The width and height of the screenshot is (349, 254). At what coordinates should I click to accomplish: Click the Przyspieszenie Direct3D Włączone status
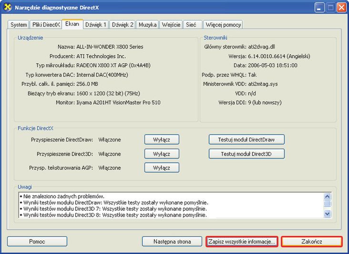coord(110,154)
